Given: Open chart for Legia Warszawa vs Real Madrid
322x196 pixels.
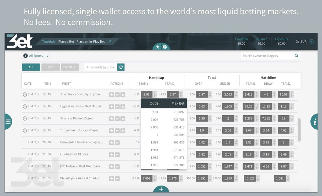Looking at the screenshot, I should 117,107.
